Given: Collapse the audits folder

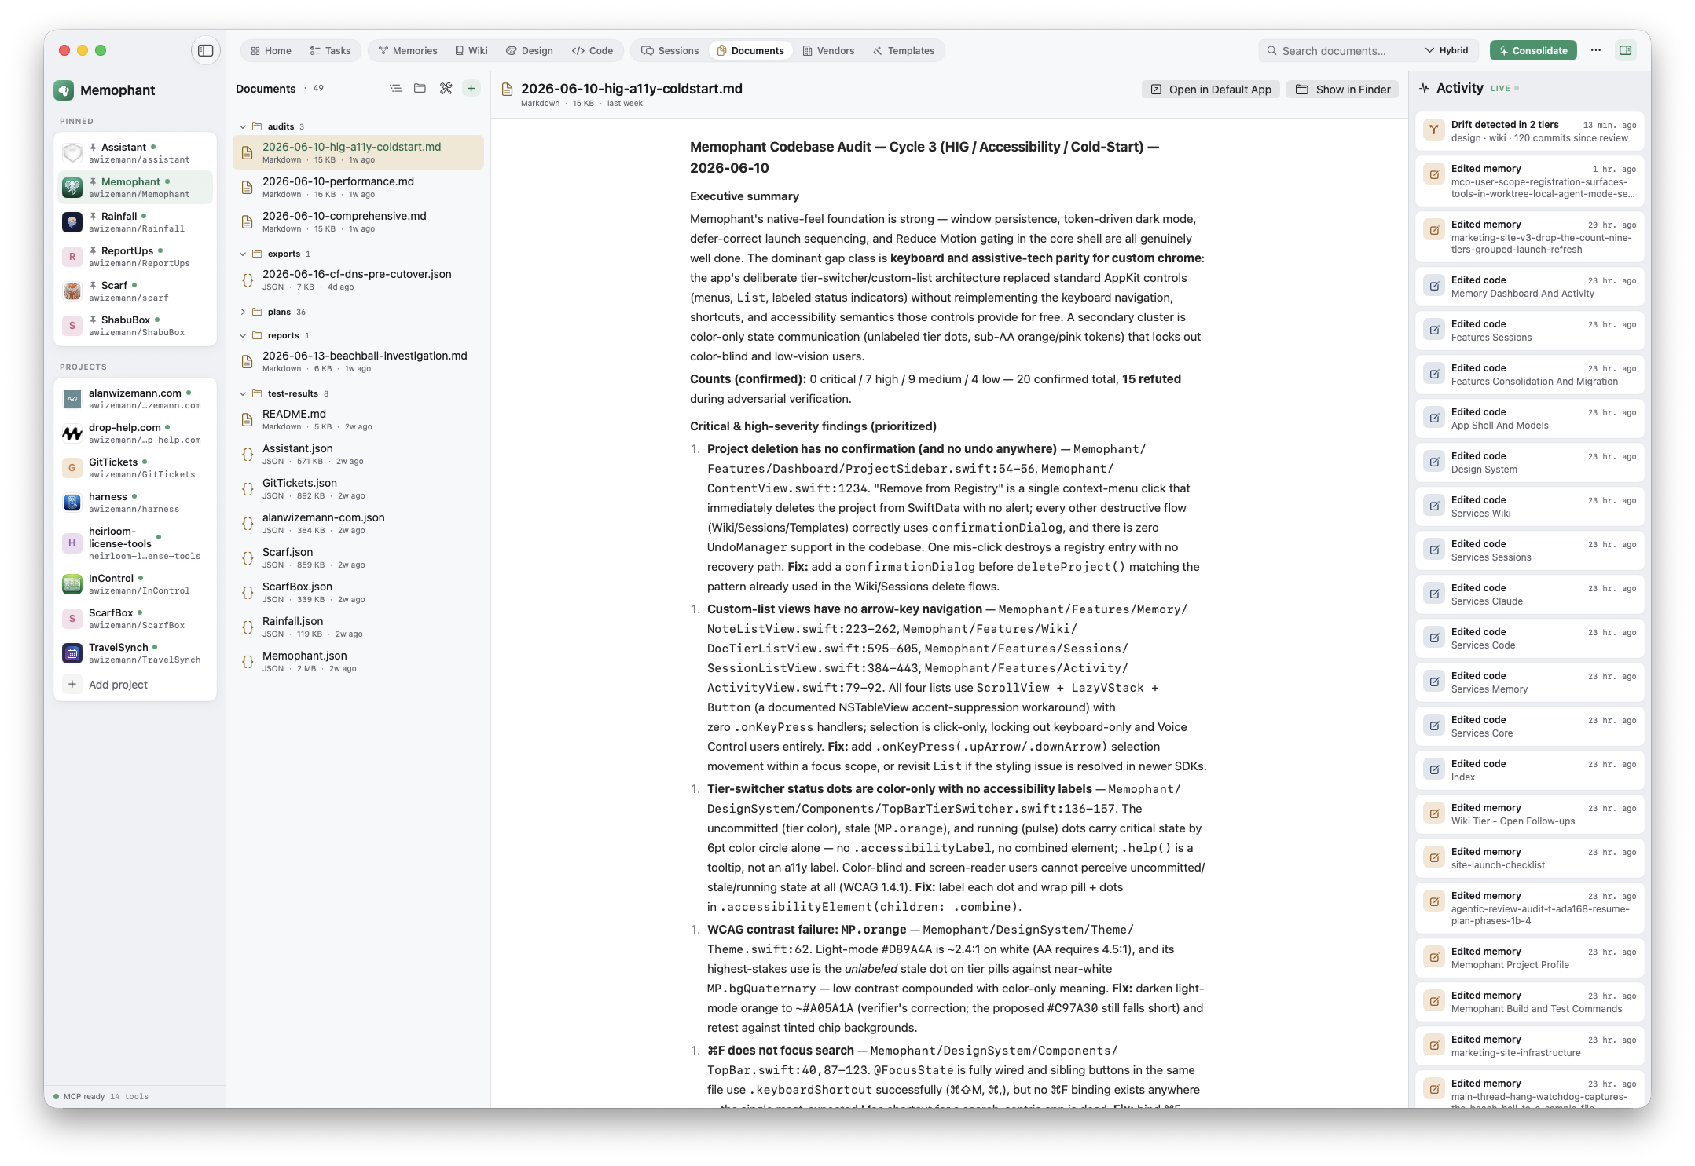Looking at the screenshot, I should (x=243, y=127).
